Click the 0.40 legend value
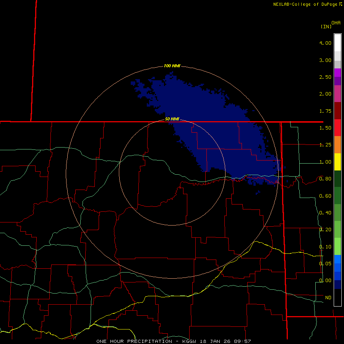The height and width of the screenshot is (344, 344). tap(325, 213)
